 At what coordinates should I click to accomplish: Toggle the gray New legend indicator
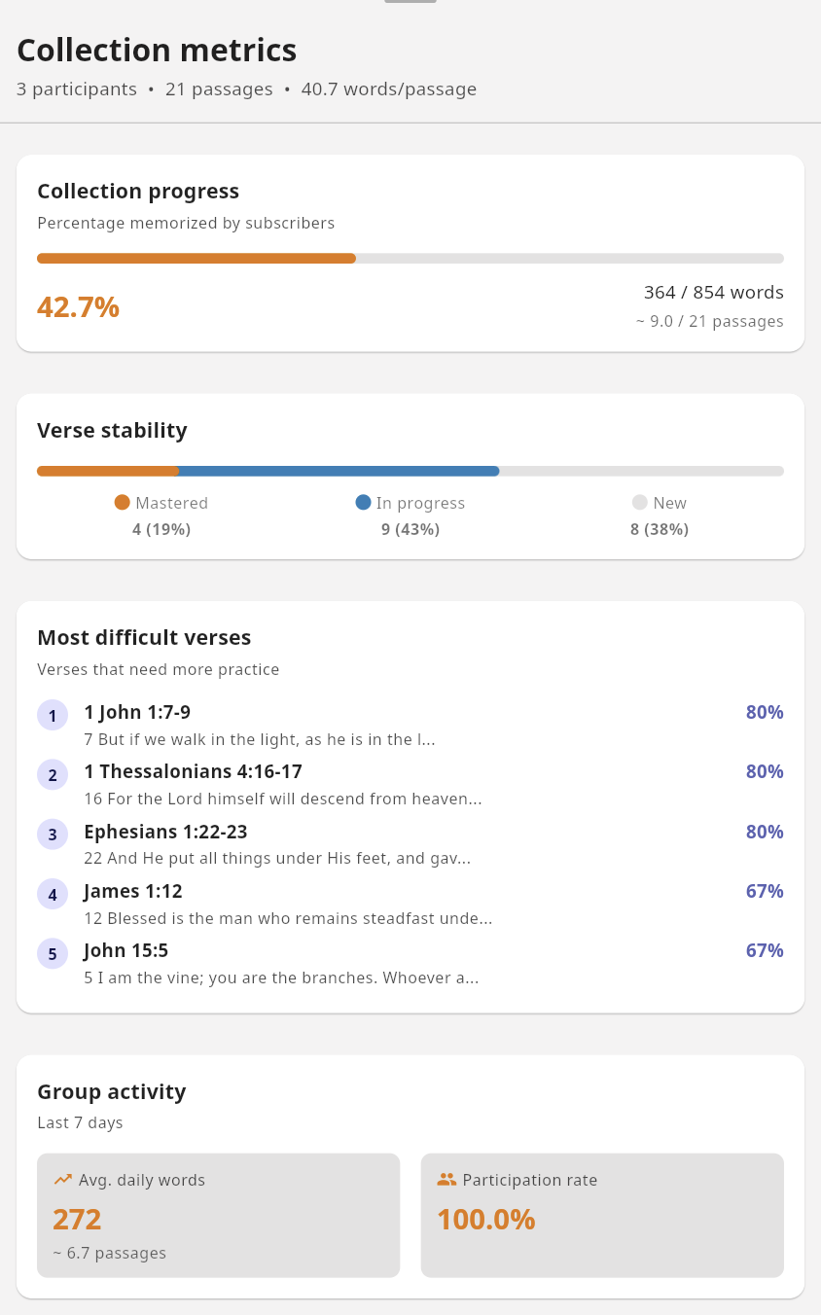639,502
